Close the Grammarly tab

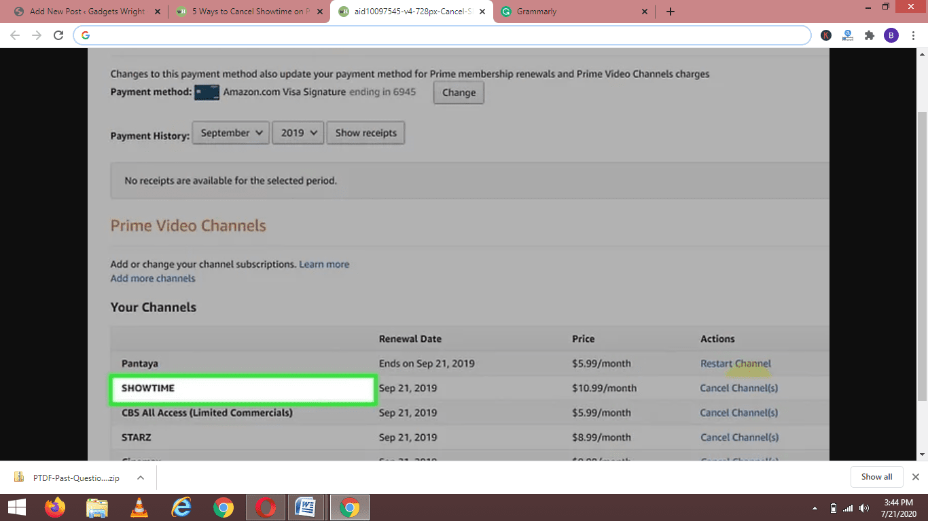click(x=645, y=12)
